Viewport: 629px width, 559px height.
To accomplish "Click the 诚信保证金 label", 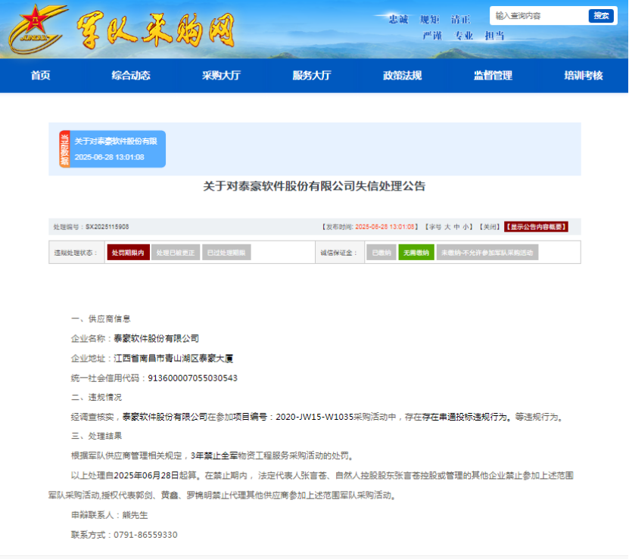I will pyautogui.click(x=338, y=253).
